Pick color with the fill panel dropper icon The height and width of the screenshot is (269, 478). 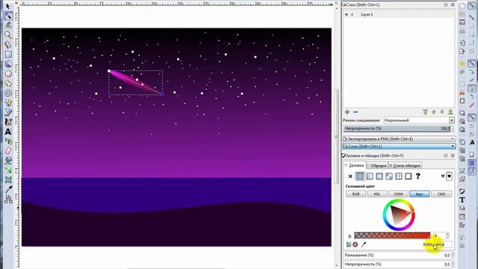[364, 244]
